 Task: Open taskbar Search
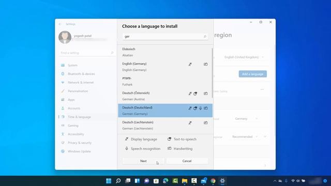pos(118,181)
